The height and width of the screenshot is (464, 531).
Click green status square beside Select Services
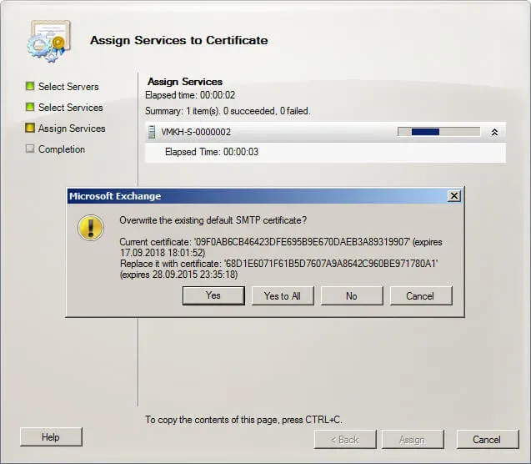point(30,107)
